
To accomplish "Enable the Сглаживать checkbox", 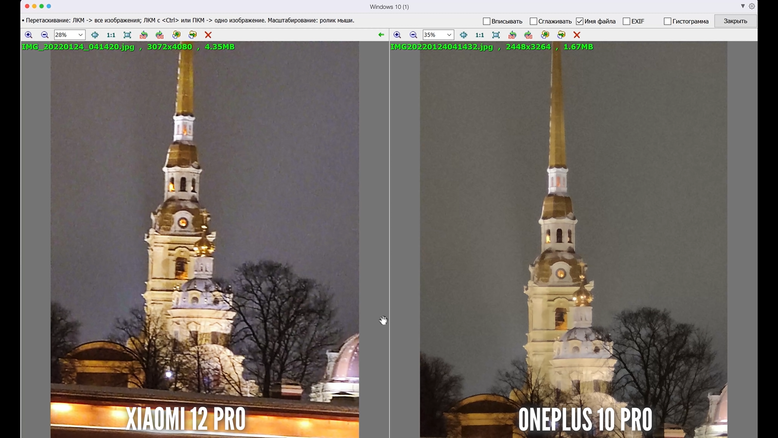I will (x=533, y=21).
